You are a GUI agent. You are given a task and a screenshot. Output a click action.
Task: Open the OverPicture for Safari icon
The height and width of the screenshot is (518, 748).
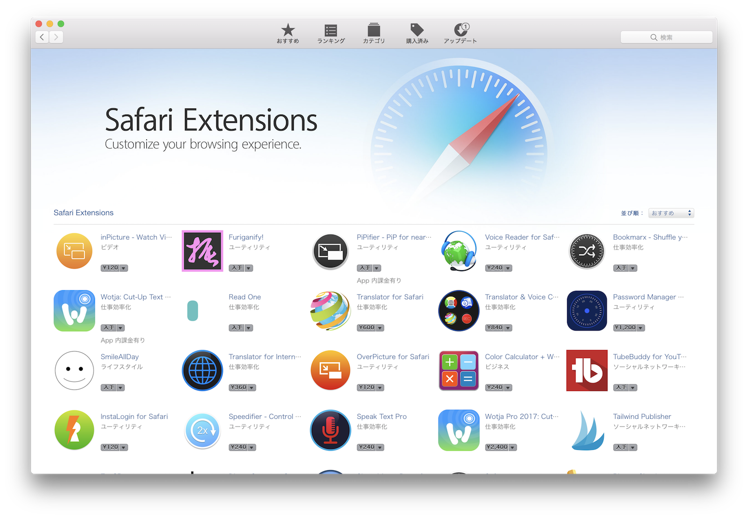tap(331, 371)
